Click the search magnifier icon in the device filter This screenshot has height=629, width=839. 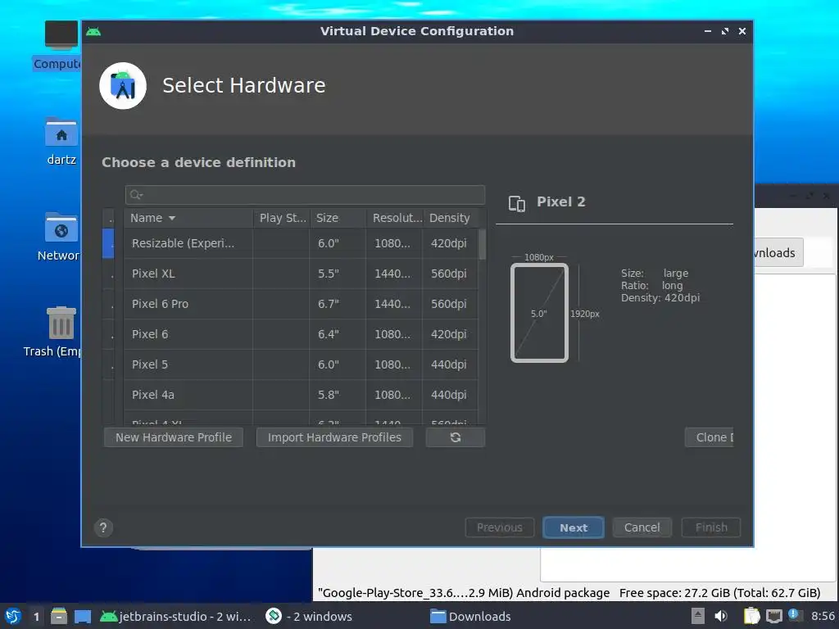[136, 195]
